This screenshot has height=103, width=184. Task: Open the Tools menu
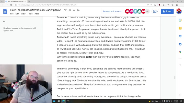(30, 14)
